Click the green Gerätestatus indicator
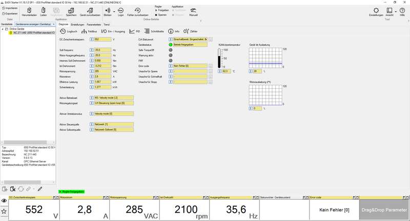 [171, 45]
